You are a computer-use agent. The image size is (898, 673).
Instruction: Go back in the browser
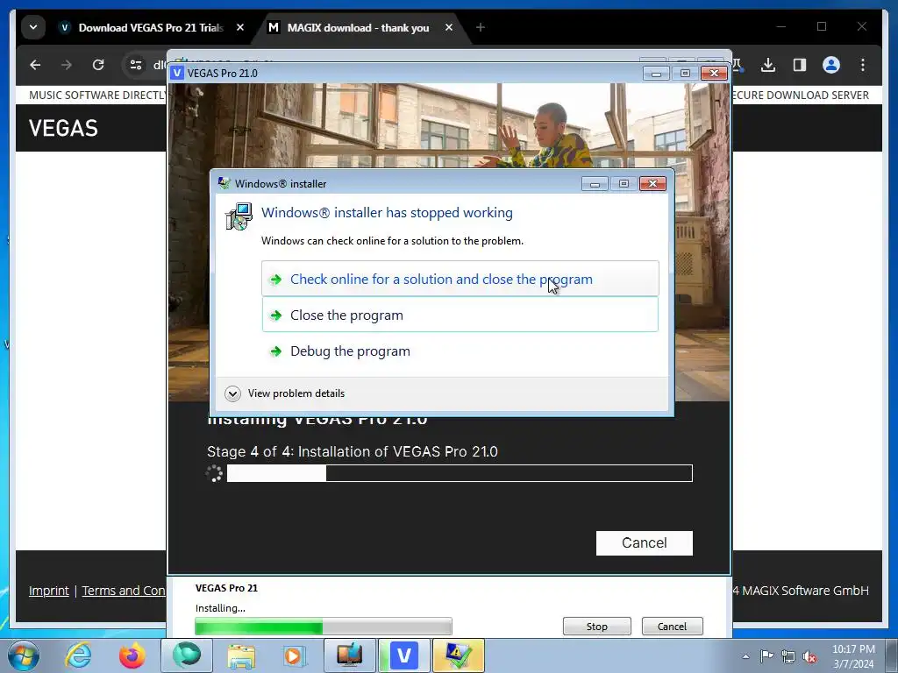pyautogui.click(x=35, y=65)
